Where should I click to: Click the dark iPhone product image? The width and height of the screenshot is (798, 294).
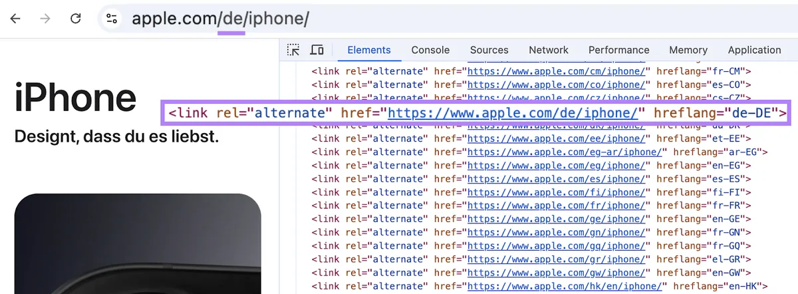138,244
